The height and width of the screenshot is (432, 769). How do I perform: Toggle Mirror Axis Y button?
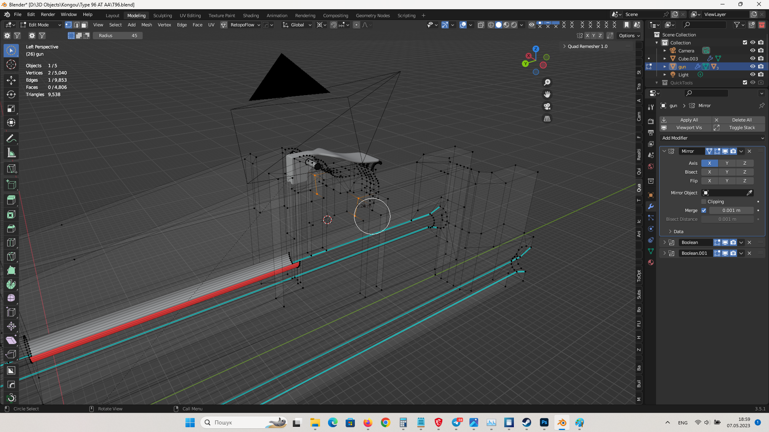coord(727,163)
